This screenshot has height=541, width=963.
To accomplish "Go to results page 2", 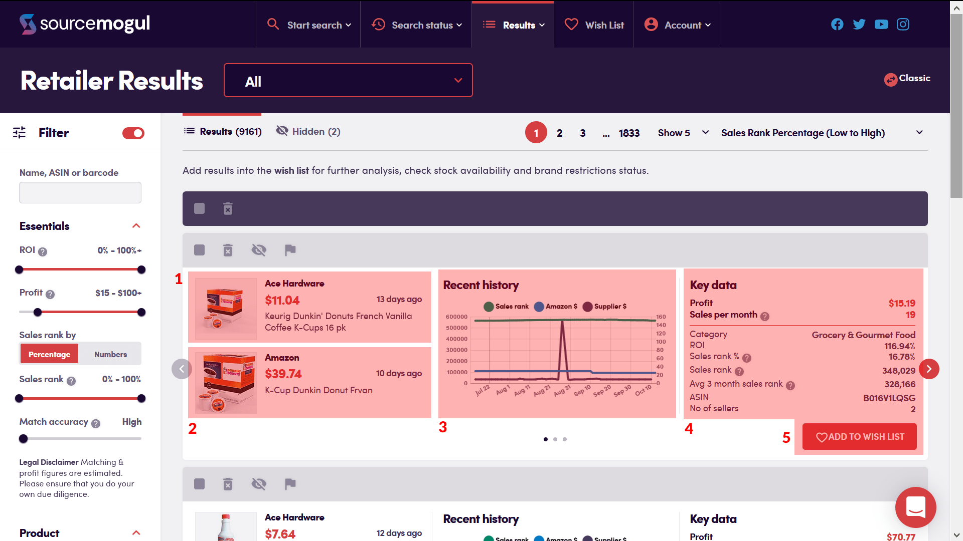I will [x=559, y=133].
